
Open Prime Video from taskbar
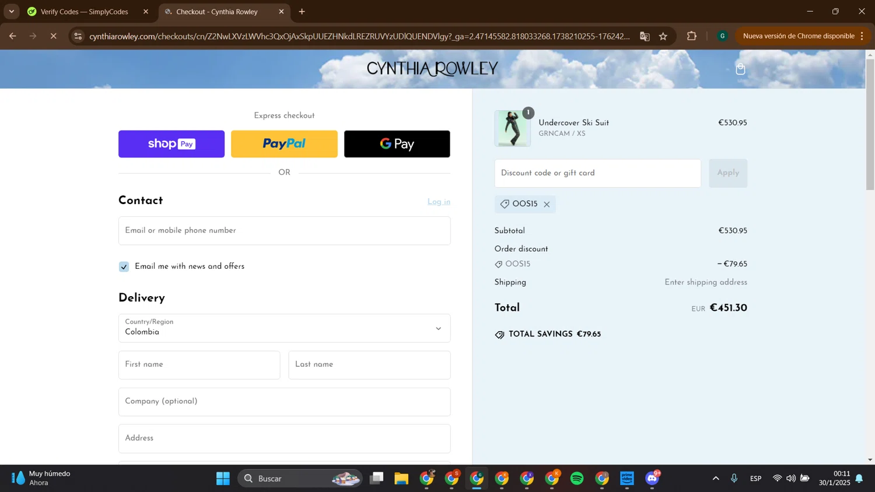[627, 479]
